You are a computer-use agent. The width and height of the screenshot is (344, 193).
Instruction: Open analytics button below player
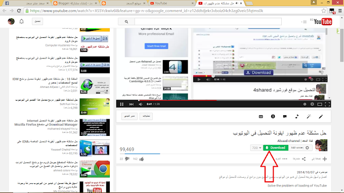146,116
